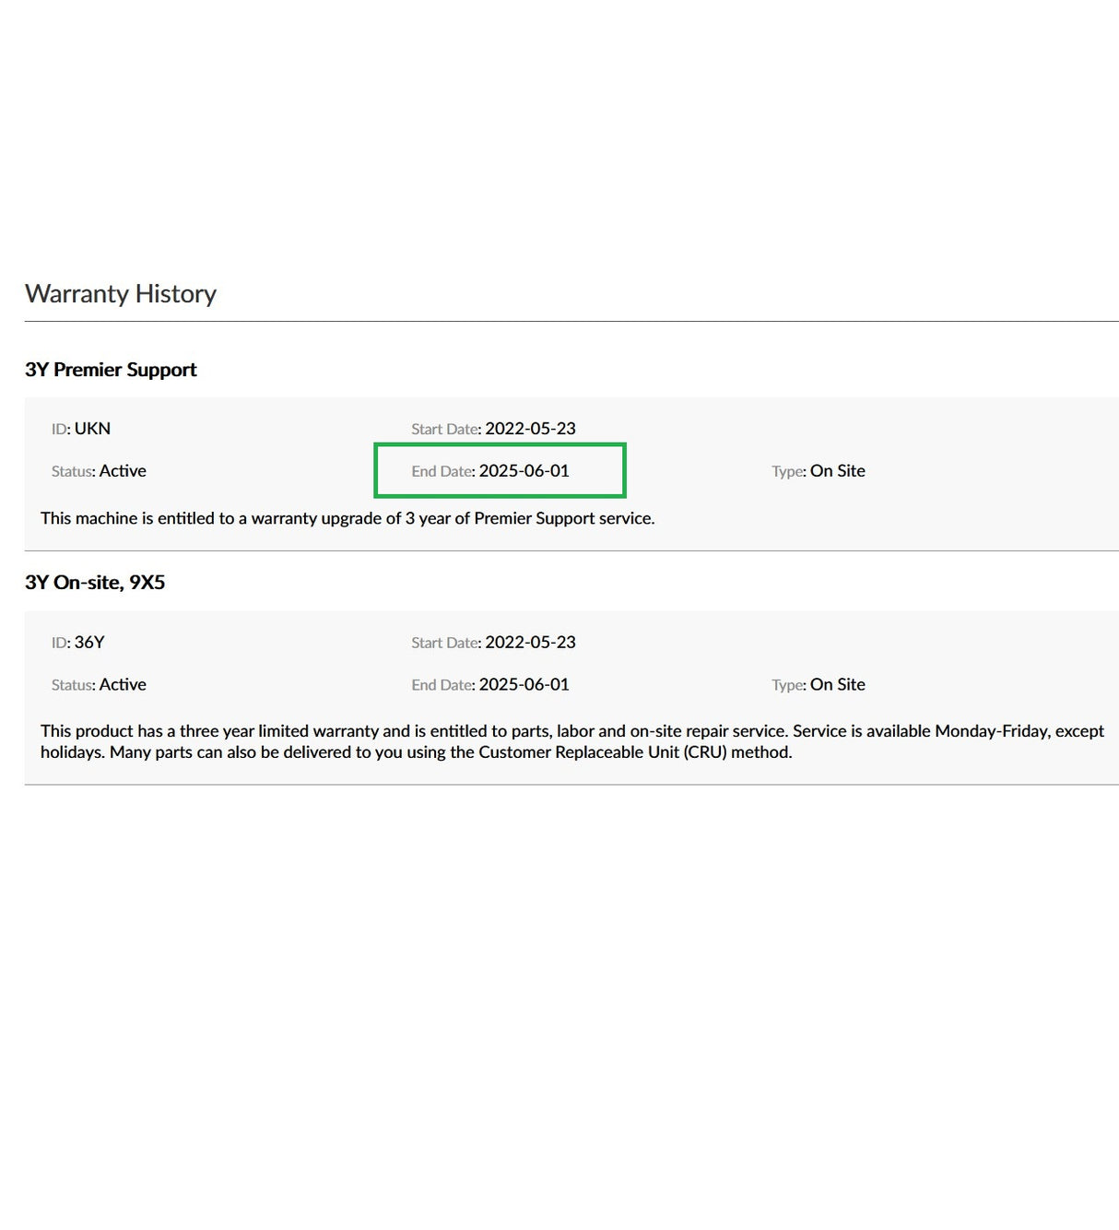Click the 3Y On-site end date 2025-06-01

(x=524, y=685)
